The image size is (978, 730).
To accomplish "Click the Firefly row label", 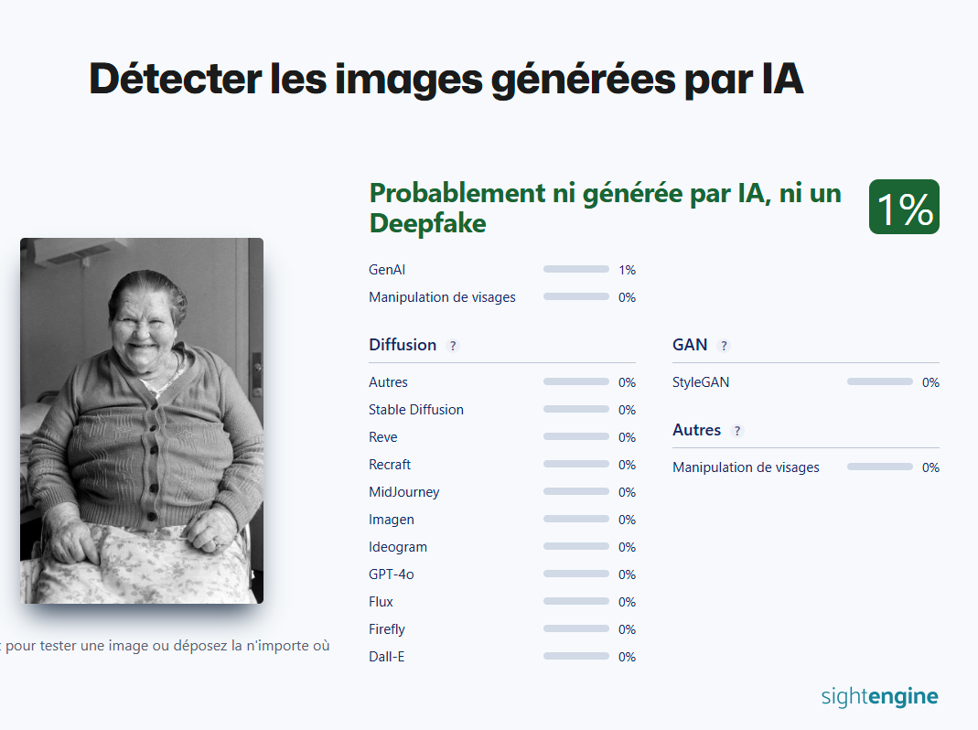I will [x=386, y=629].
